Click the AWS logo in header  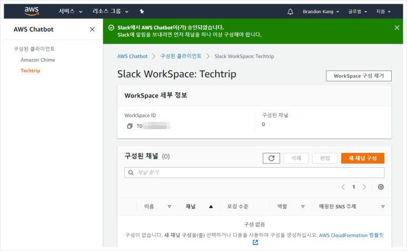coord(32,11)
